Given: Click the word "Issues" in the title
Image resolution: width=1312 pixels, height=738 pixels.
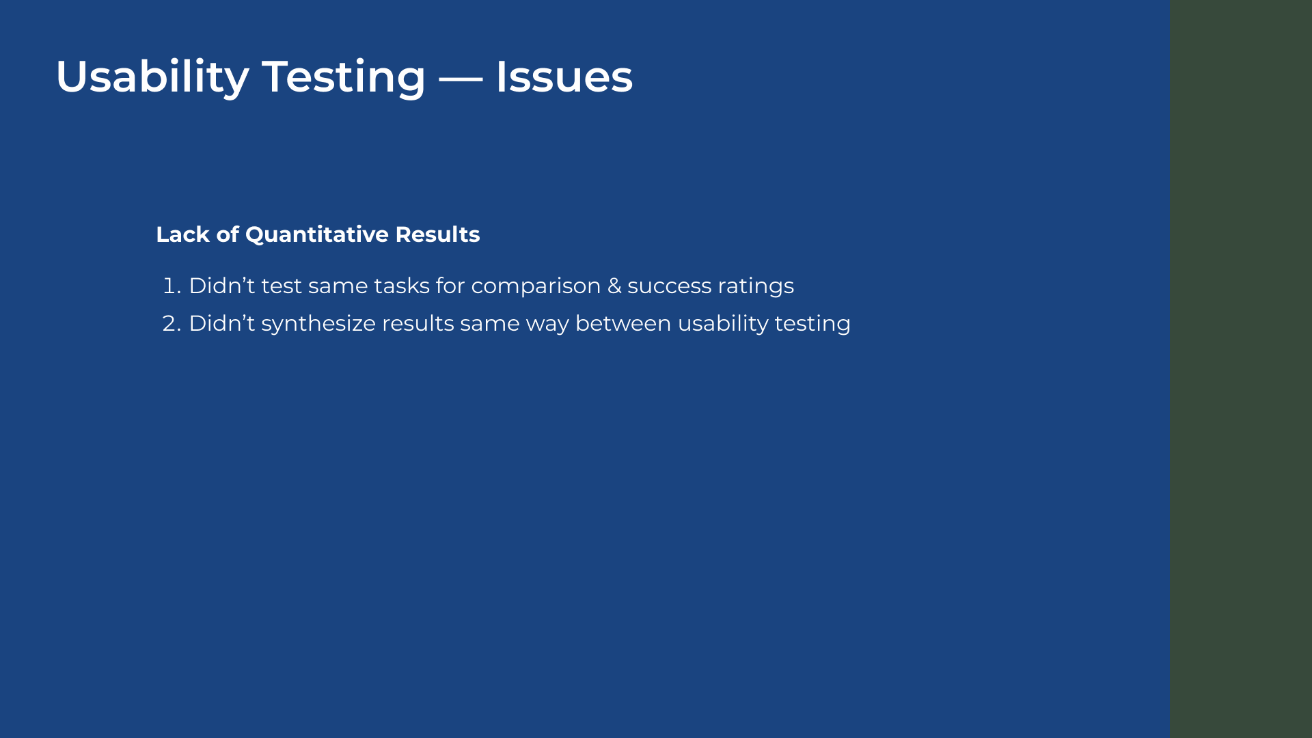Looking at the screenshot, I should point(564,76).
